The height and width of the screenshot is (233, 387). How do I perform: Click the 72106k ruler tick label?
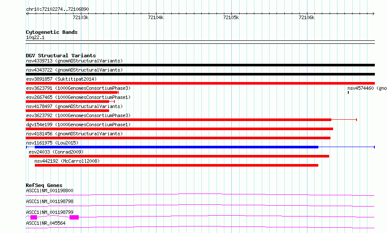click(x=307, y=17)
